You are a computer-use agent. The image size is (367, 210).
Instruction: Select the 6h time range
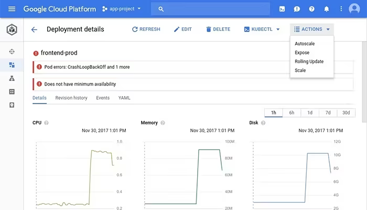[292, 113]
